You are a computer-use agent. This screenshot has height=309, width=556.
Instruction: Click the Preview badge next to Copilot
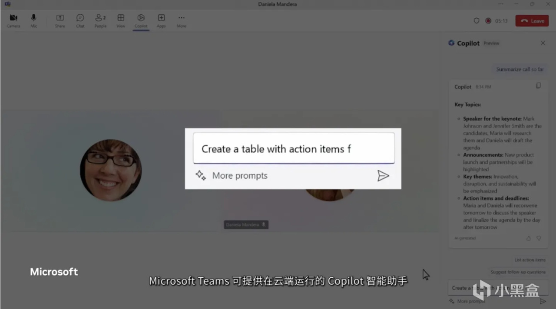pyautogui.click(x=492, y=43)
